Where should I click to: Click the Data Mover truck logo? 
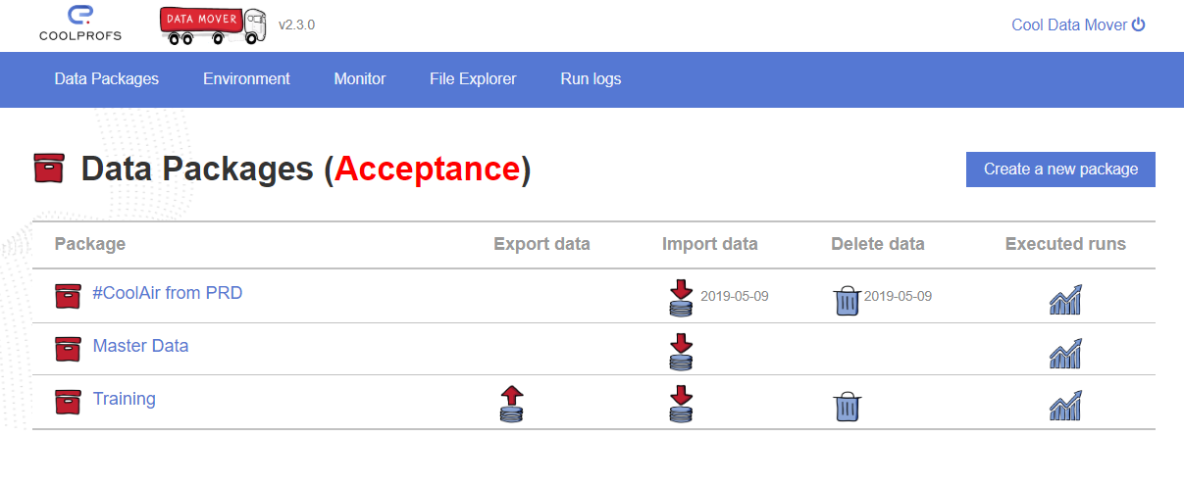[214, 26]
